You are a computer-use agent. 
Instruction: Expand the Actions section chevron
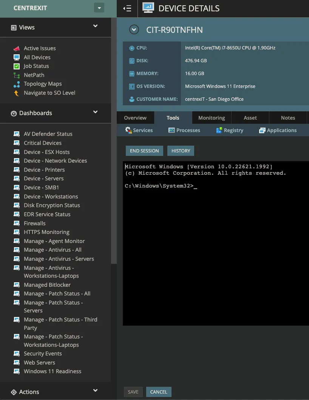[x=95, y=390]
